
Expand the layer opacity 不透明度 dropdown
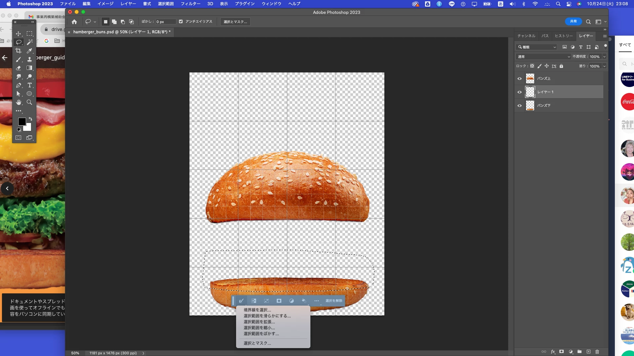point(604,57)
